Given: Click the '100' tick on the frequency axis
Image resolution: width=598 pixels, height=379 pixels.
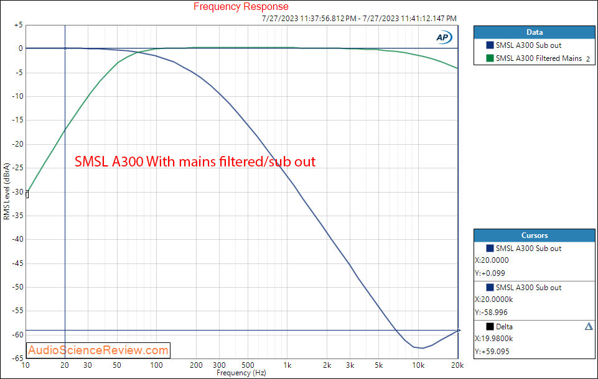Looking at the screenshot, I should pyautogui.click(x=156, y=365).
